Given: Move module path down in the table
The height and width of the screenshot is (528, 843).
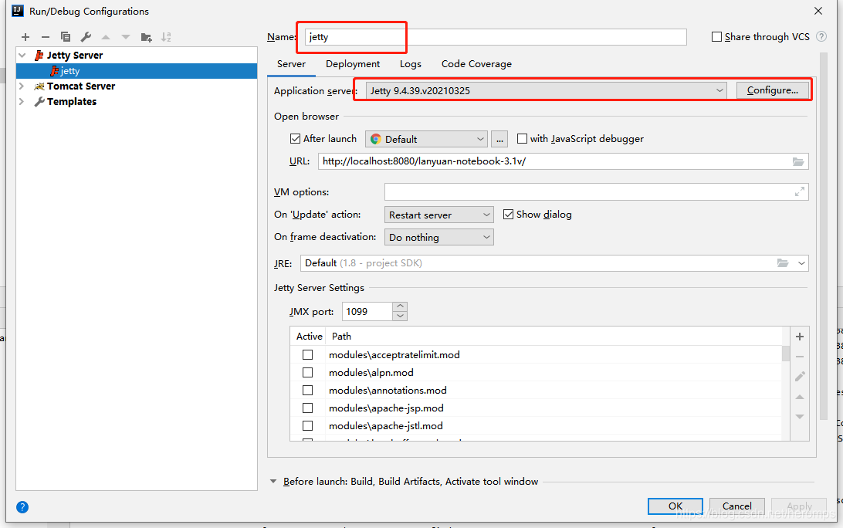Looking at the screenshot, I should [800, 417].
